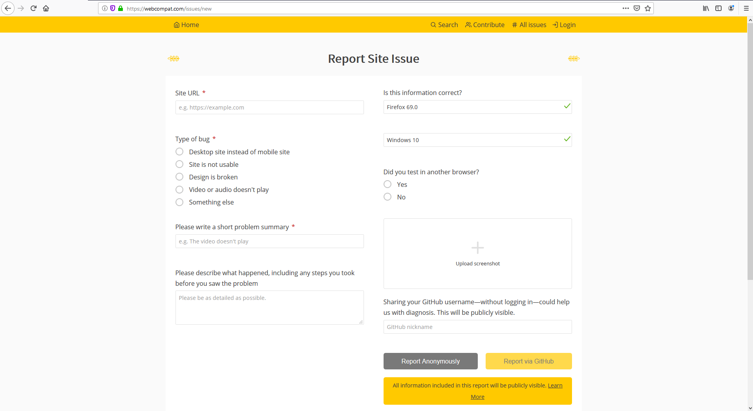Select the "Design is broken" option
This screenshot has height=411, width=753.
pyautogui.click(x=179, y=177)
